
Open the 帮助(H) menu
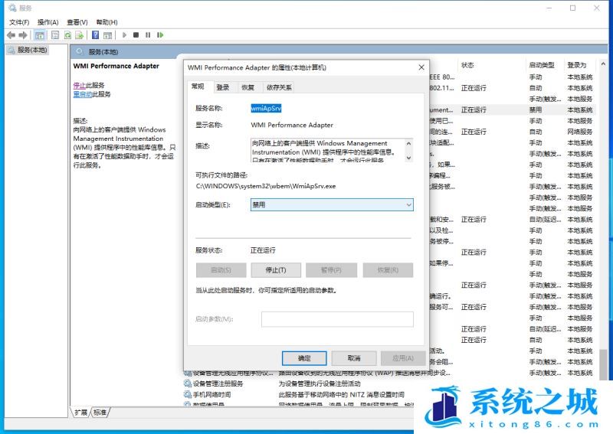tap(107, 22)
